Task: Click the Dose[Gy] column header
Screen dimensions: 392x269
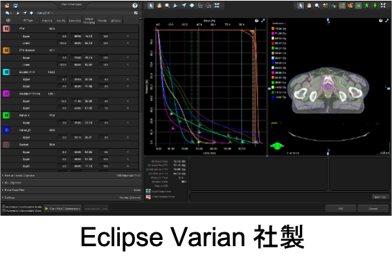Action: pos(75,21)
